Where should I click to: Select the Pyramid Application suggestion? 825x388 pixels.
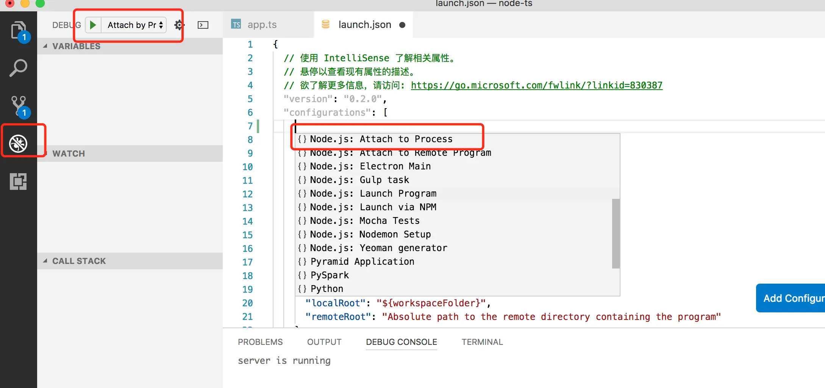point(457,262)
